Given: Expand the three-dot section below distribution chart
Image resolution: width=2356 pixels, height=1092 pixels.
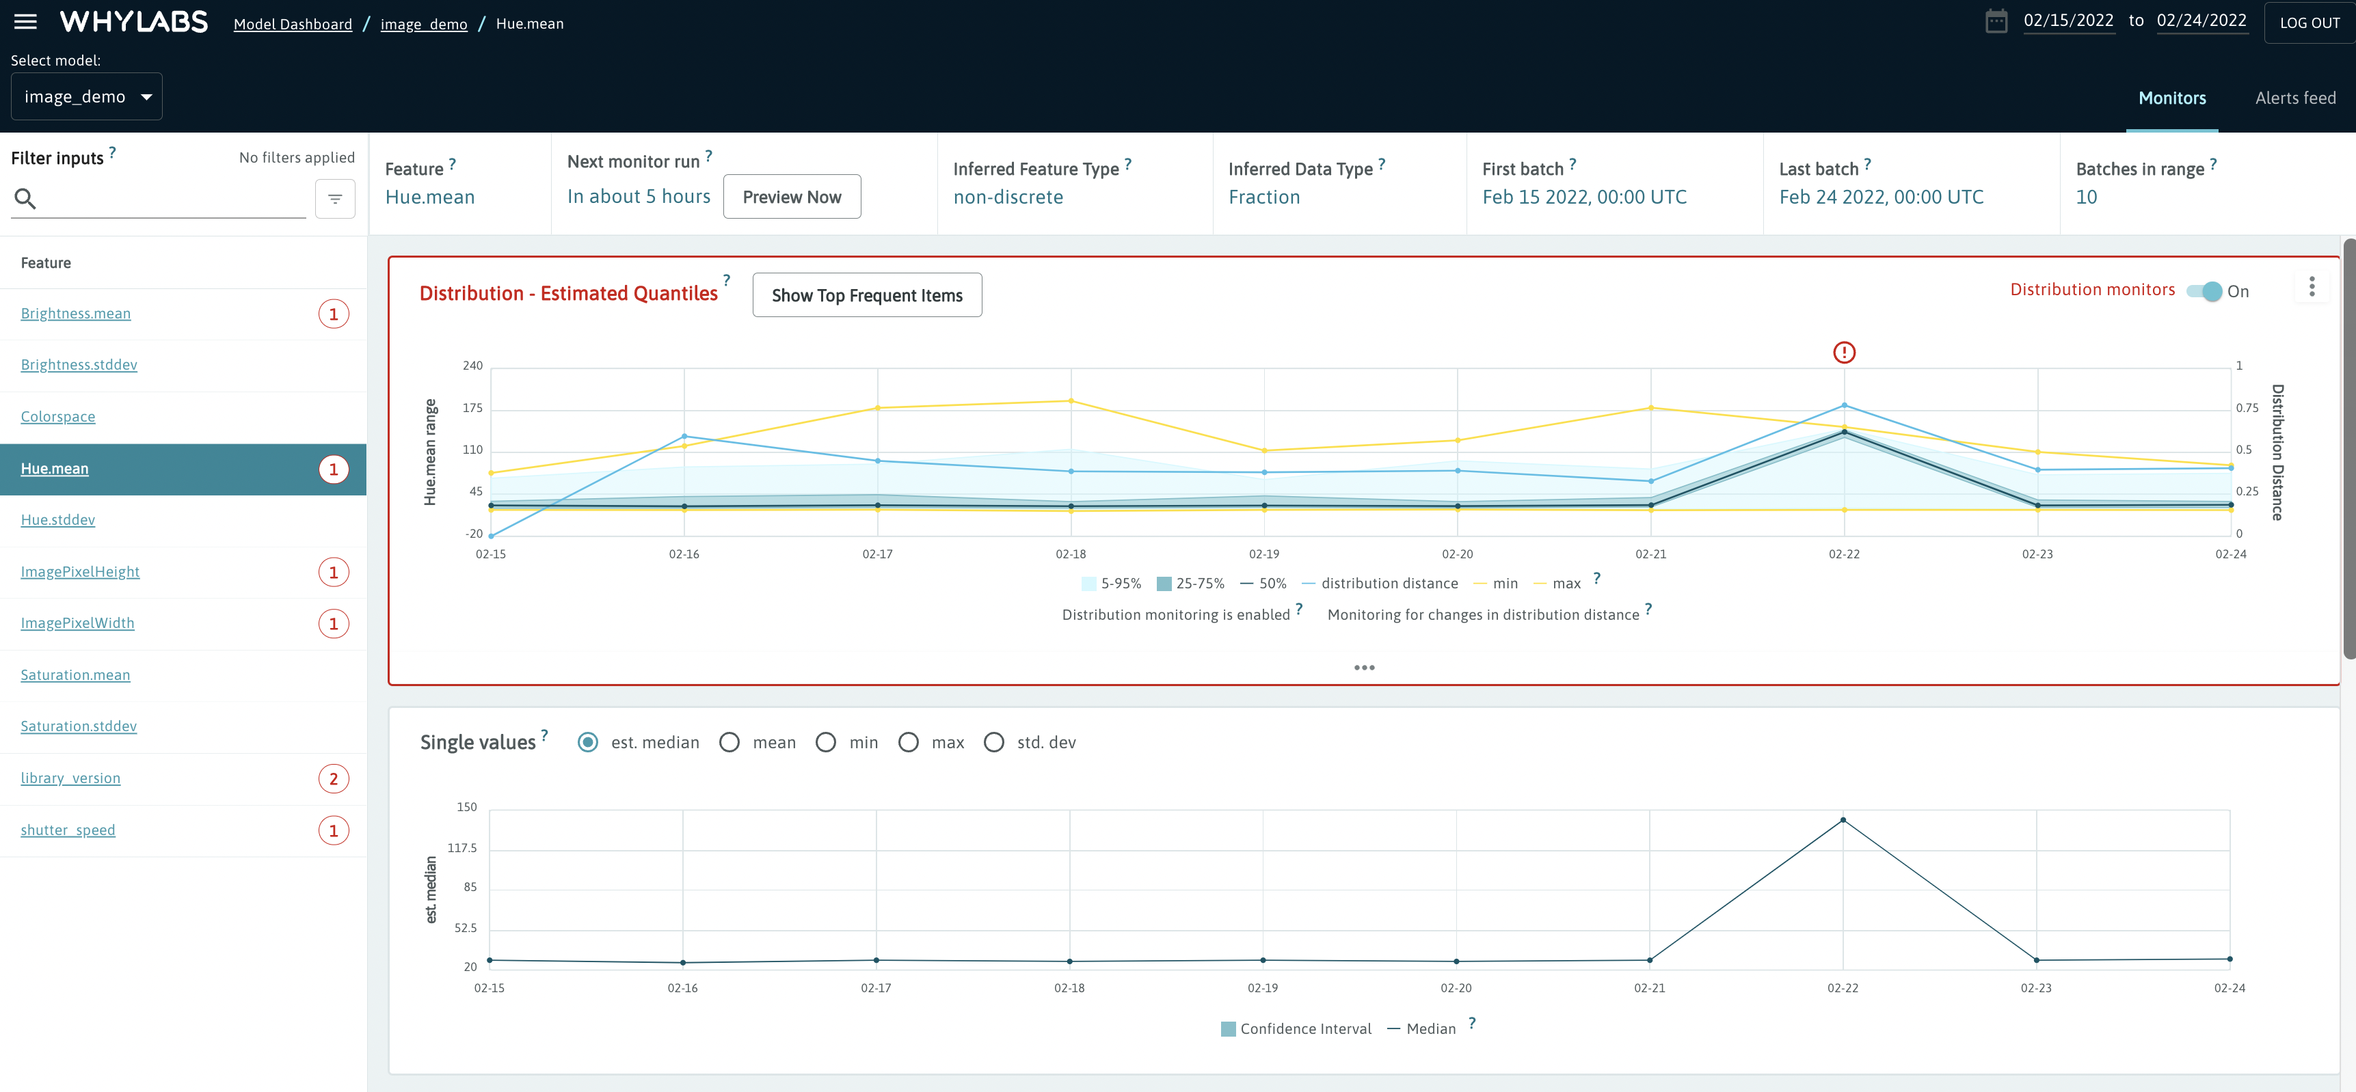Looking at the screenshot, I should 1364,668.
